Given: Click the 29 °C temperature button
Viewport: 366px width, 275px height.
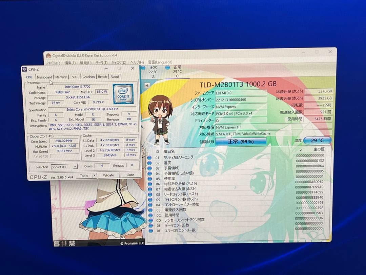Looking at the screenshot, I should 317,140.
